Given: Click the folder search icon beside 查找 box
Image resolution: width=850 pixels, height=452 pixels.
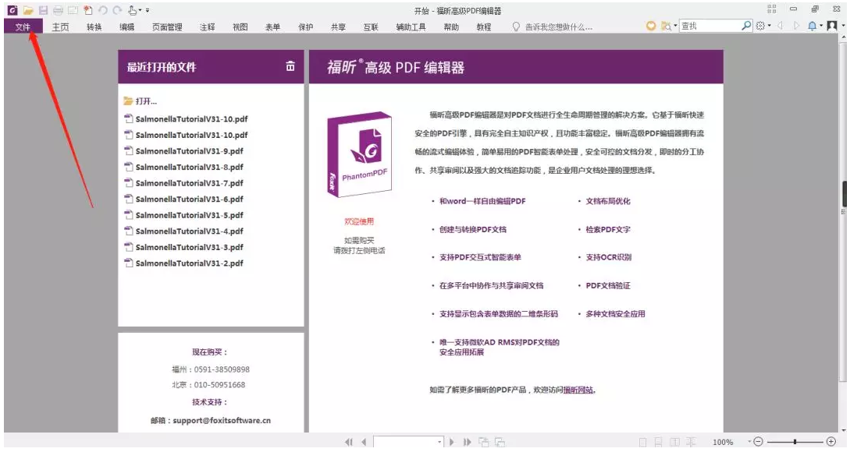Looking at the screenshot, I should (666, 26).
